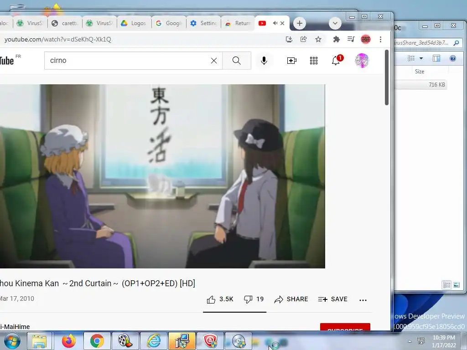
Task: Mute the YouTube tab audio icon
Action: [x=275, y=23]
